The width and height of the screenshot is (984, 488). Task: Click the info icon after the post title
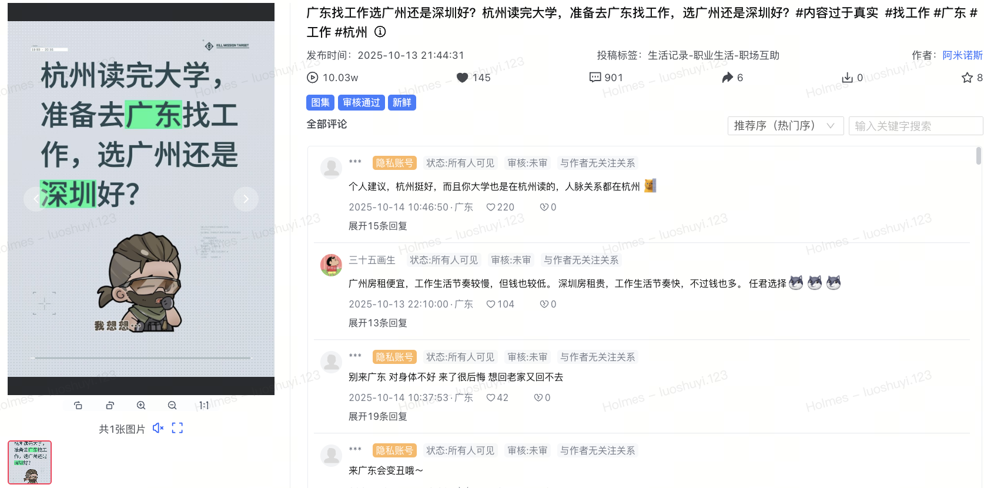coord(380,32)
